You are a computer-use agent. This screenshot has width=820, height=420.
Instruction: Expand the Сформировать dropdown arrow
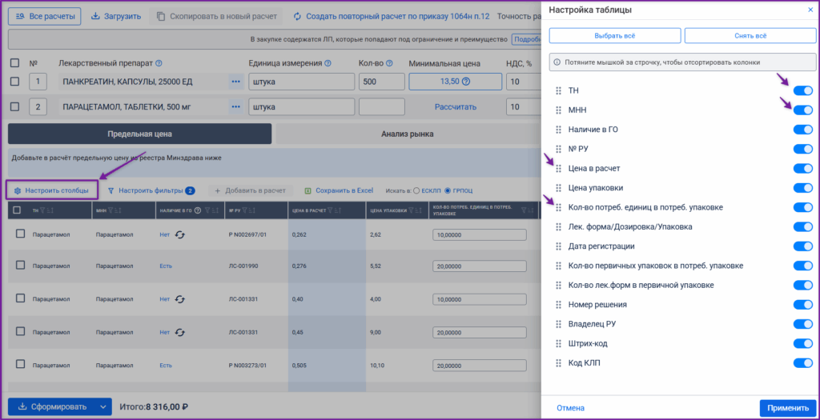pos(103,406)
